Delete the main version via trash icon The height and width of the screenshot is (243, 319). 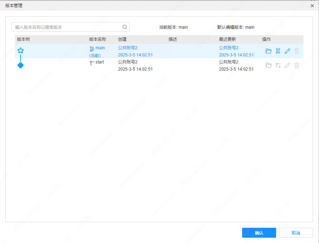tap(296, 51)
